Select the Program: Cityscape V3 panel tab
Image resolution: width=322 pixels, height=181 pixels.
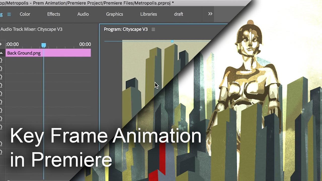(x=126, y=29)
